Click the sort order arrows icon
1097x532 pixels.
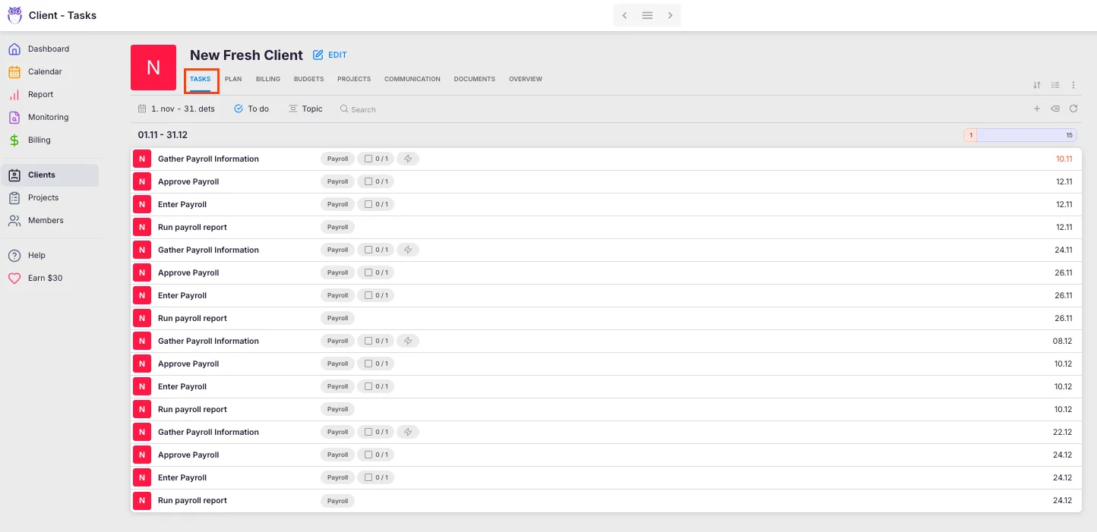coord(1037,85)
